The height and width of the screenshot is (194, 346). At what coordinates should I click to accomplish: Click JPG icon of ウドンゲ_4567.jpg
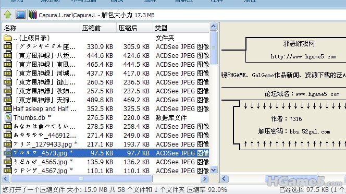pyautogui.click(x=8, y=171)
